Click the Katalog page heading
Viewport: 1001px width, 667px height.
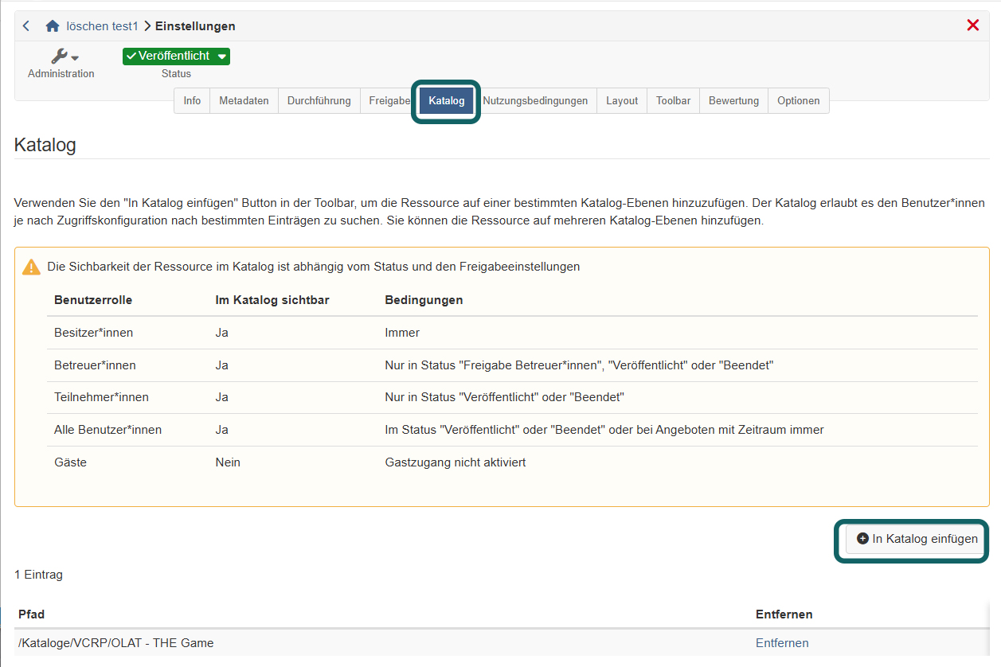45,145
